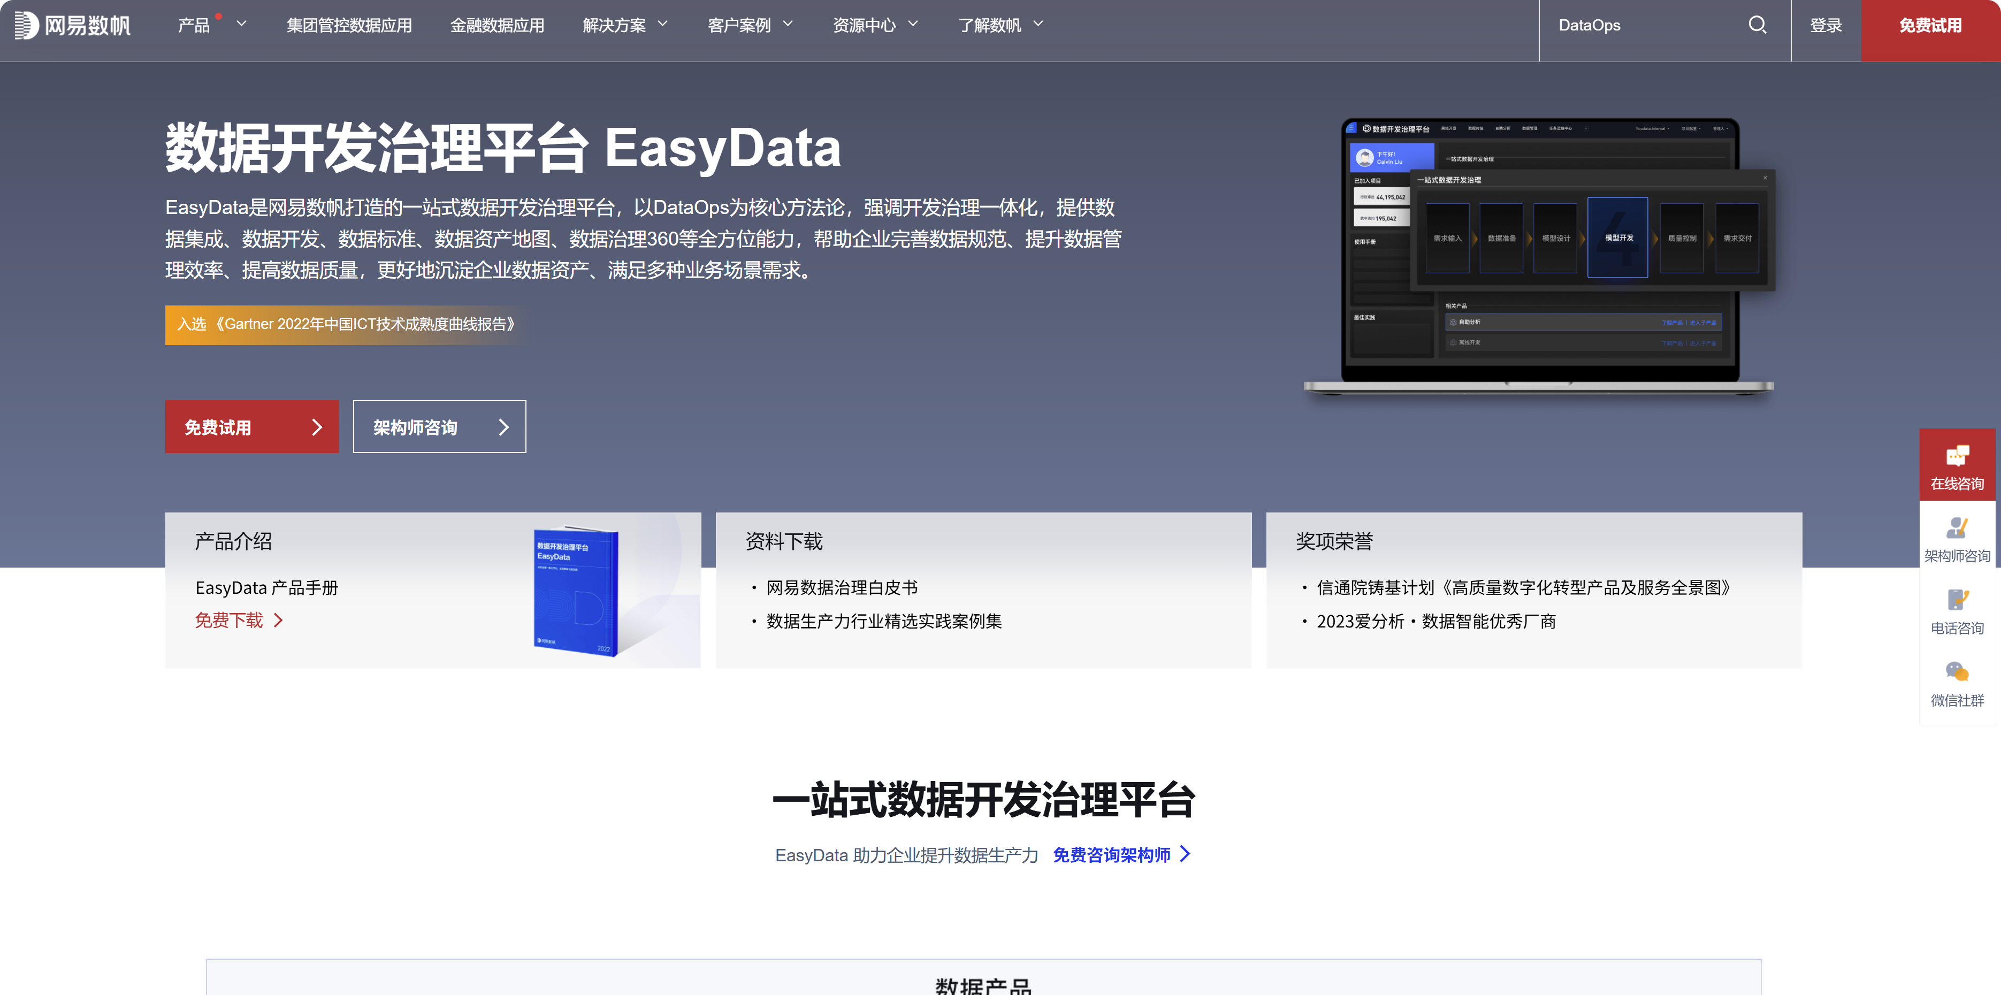Click the 网易数帆 logo icon
Screen dimensions: 2001x995
(x=26, y=25)
